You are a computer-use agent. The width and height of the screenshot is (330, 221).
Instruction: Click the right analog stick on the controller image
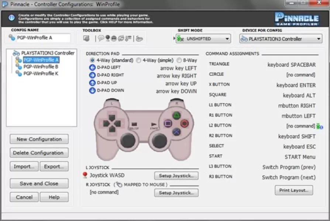pos(159,141)
